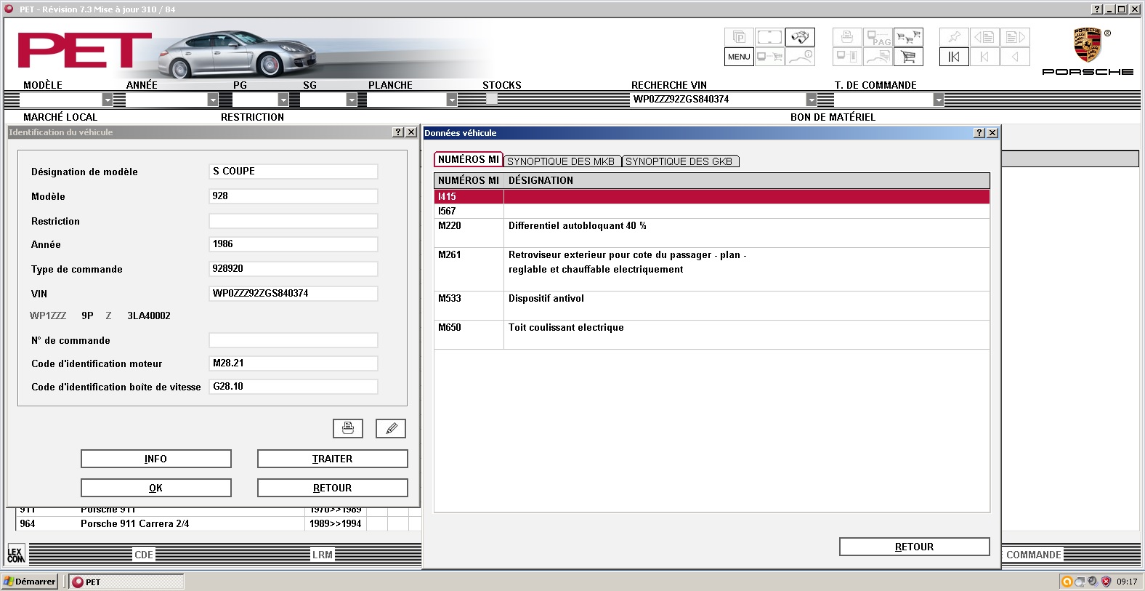Image resolution: width=1145 pixels, height=591 pixels.
Task: Click help icon of Données véhicule dialog
Action: click(979, 133)
